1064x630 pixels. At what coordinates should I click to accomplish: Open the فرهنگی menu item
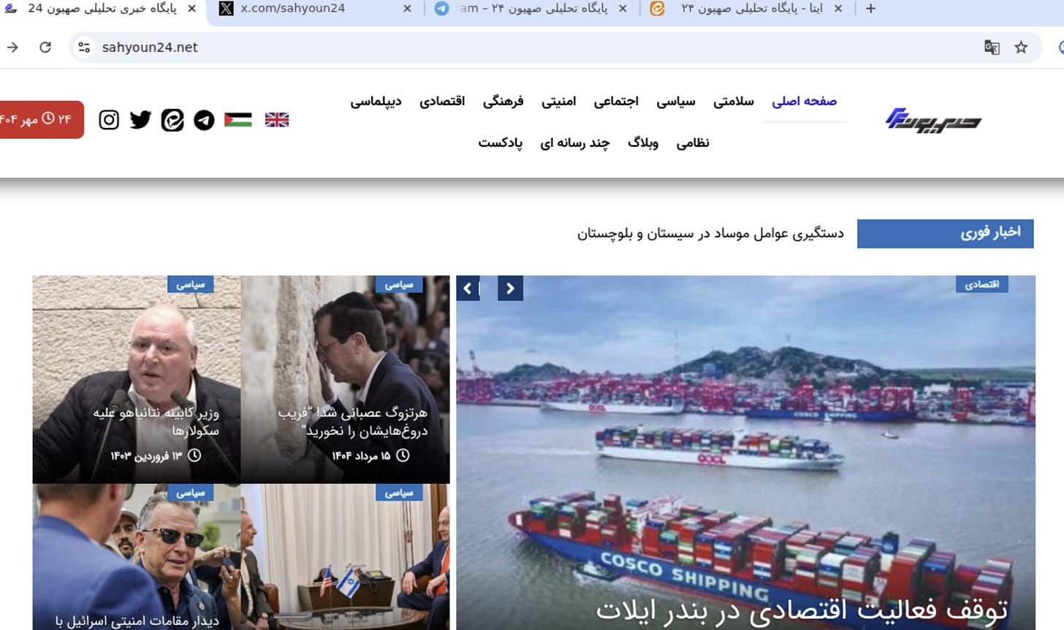(x=503, y=102)
